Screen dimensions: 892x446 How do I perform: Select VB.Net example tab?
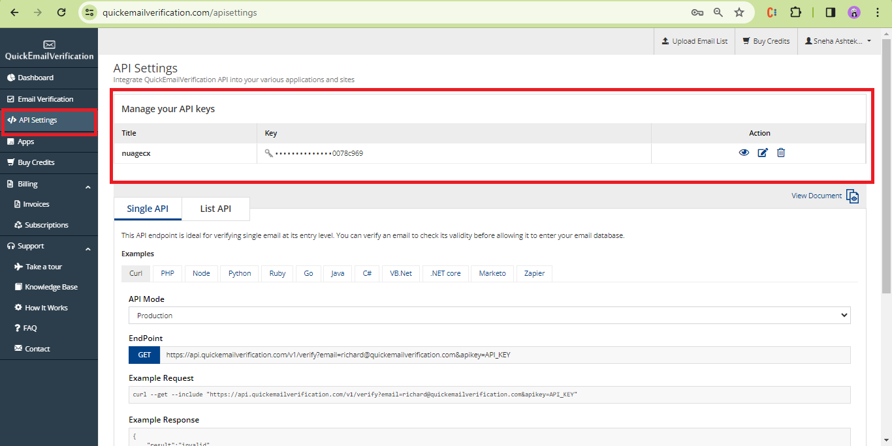(401, 273)
